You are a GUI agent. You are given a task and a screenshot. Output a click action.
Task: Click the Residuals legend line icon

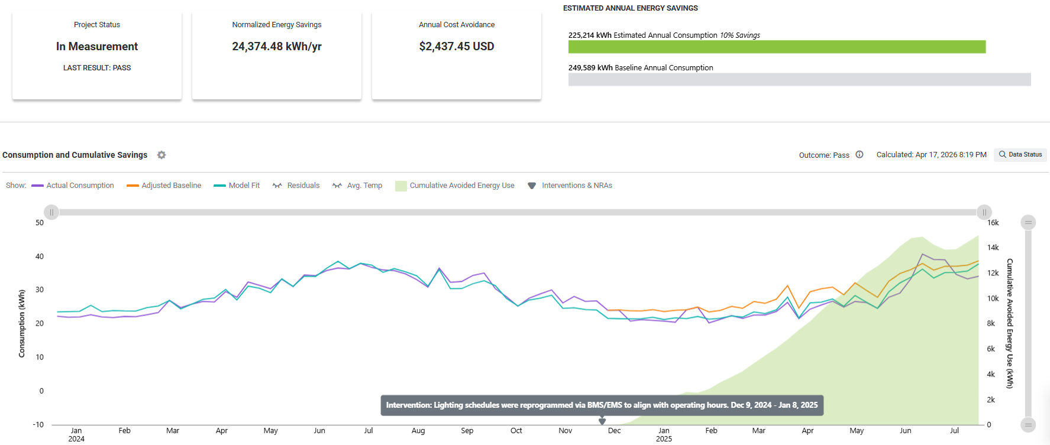277,186
